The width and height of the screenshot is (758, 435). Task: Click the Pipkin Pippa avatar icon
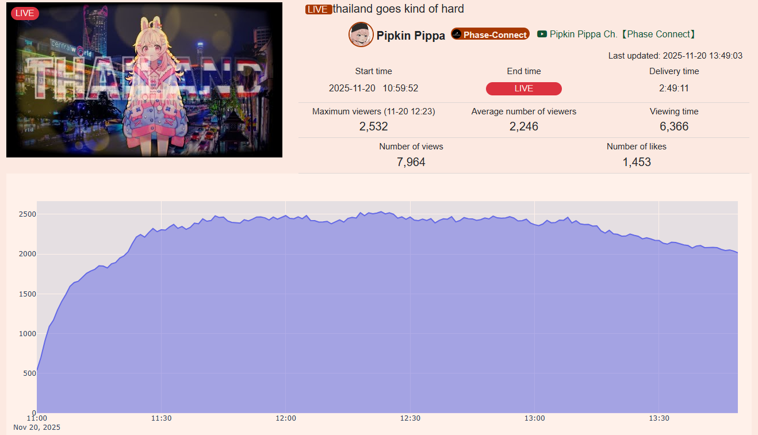[361, 35]
